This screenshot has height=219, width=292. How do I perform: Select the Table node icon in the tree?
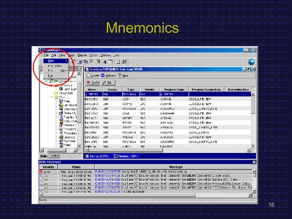[61, 145]
